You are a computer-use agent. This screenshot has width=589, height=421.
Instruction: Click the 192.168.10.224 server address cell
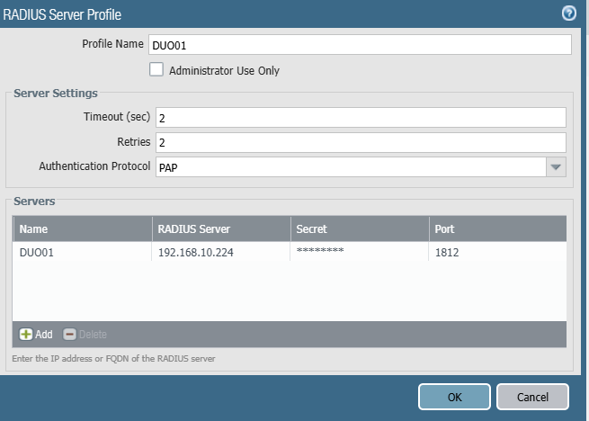click(221, 252)
